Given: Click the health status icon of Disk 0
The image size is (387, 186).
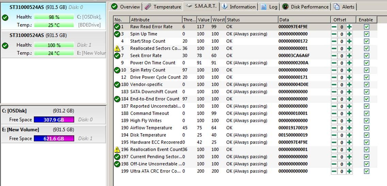Looking at the screenshot, I should [x=5, y=18].
